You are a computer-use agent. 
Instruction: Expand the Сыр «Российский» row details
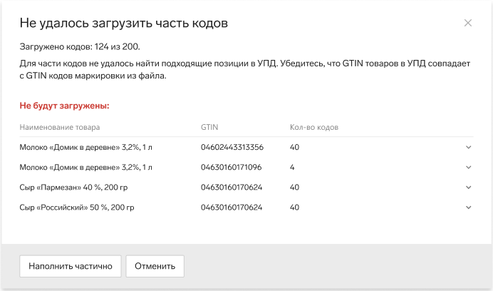(x=469, y=208)
